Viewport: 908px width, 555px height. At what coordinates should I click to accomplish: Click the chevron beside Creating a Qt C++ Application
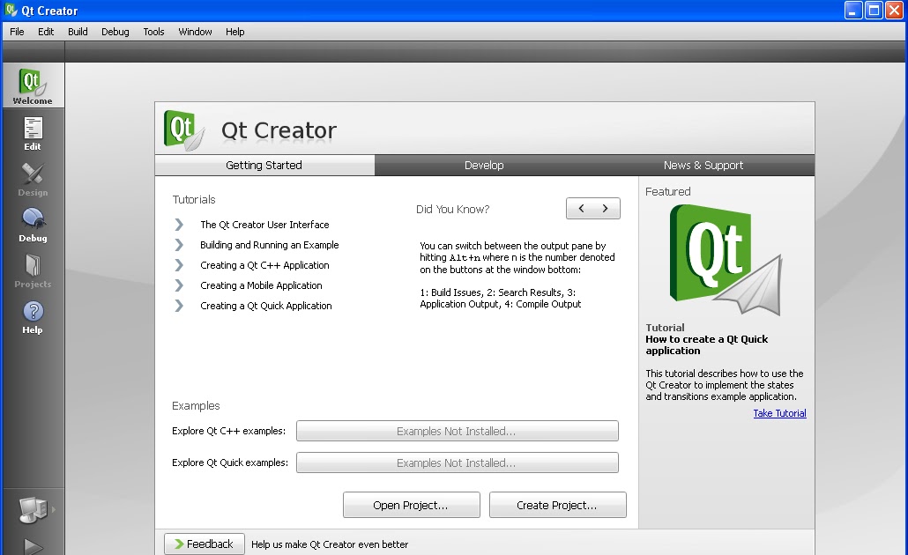point(179,265)
